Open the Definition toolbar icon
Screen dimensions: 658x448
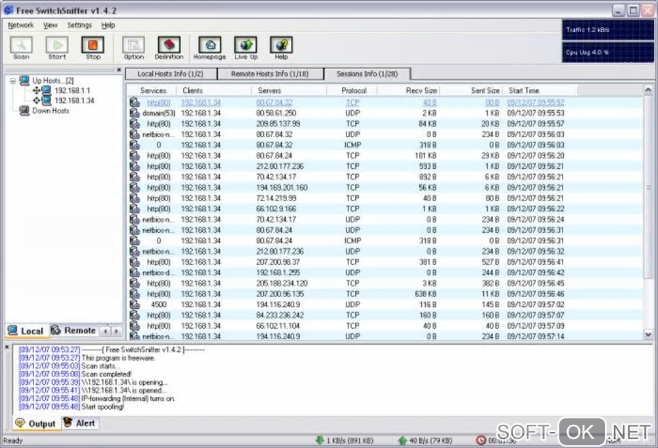tap(169, 48)
